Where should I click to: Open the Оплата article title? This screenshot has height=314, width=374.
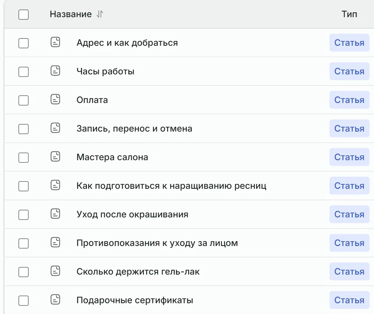click(92, 100)
